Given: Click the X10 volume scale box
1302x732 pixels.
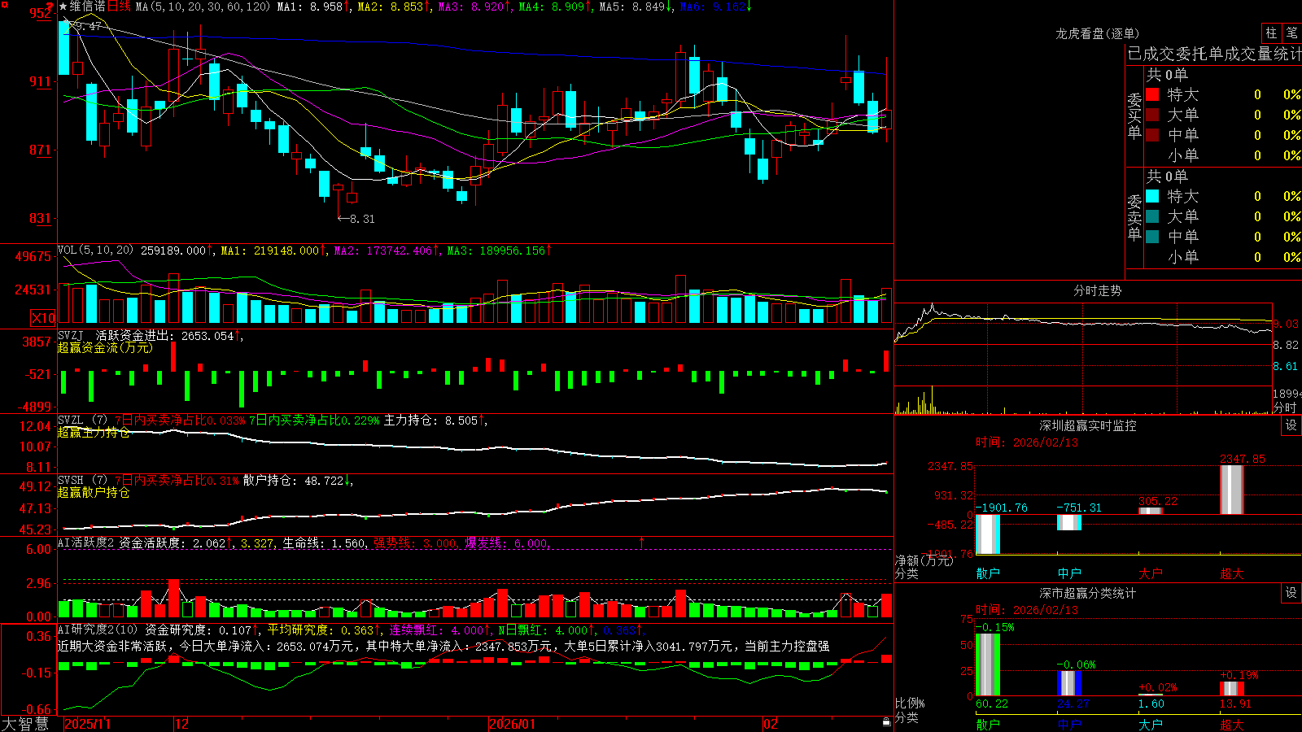Looking at the screenshot, I should click(43, 318).
